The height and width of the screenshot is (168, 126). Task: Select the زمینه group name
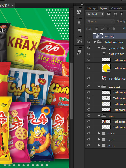112,146
